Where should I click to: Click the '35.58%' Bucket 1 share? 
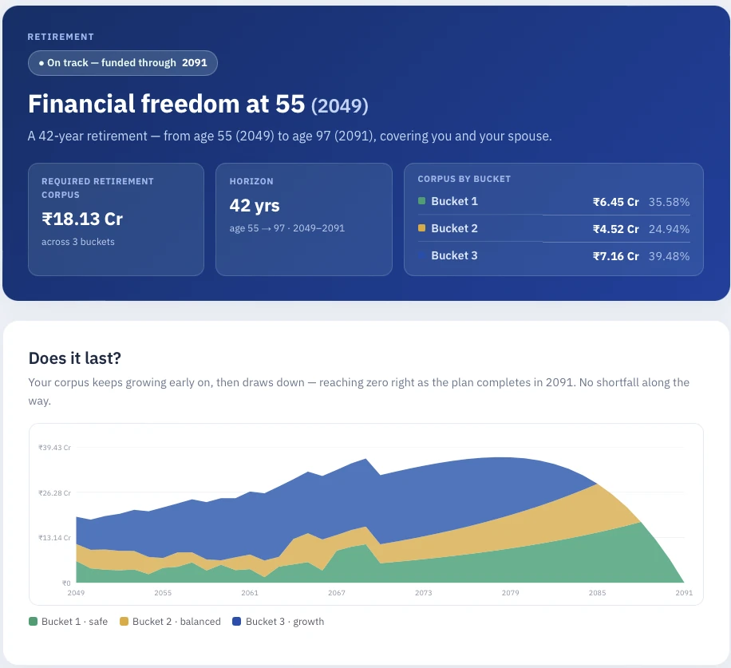coord(669,202)
